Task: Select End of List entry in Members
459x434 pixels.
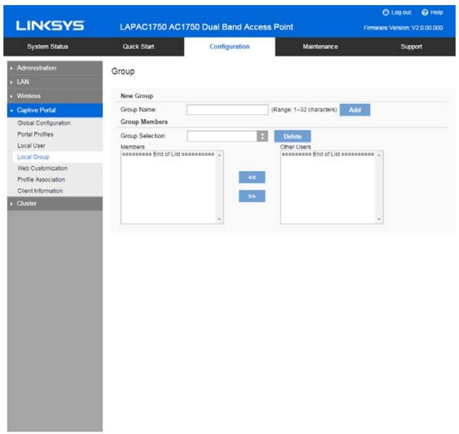Action: click(168, 154)
